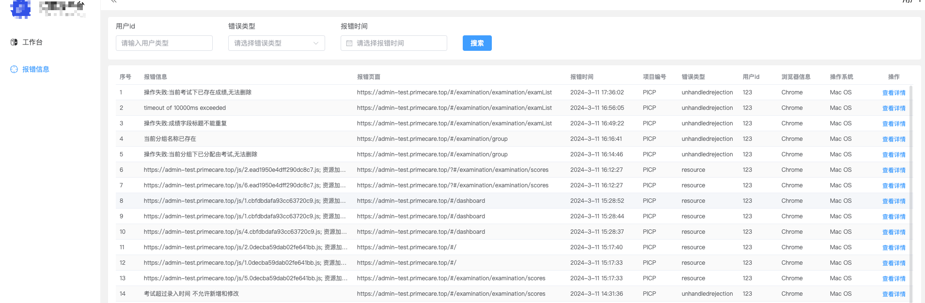The height and width of the screenshot is (303, 925).
Task: Click the 报错信息 sidebar icon
Action: coord(14,69)
